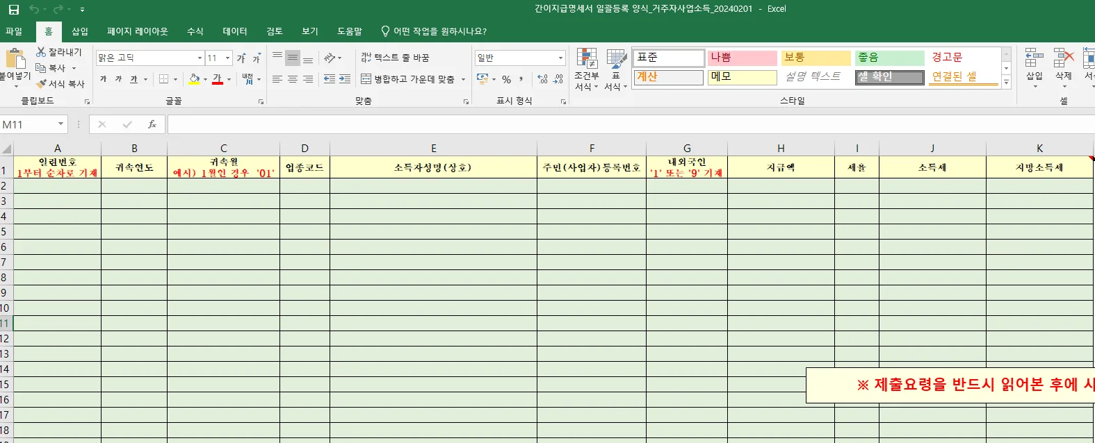Switch to the 데이터 (Data) tab

point(235,31)
